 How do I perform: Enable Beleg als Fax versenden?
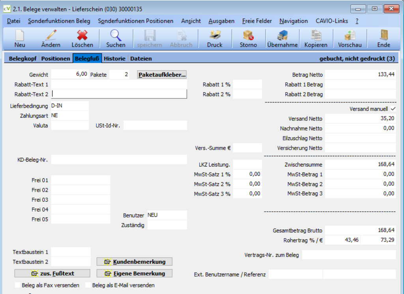point(17,285)
